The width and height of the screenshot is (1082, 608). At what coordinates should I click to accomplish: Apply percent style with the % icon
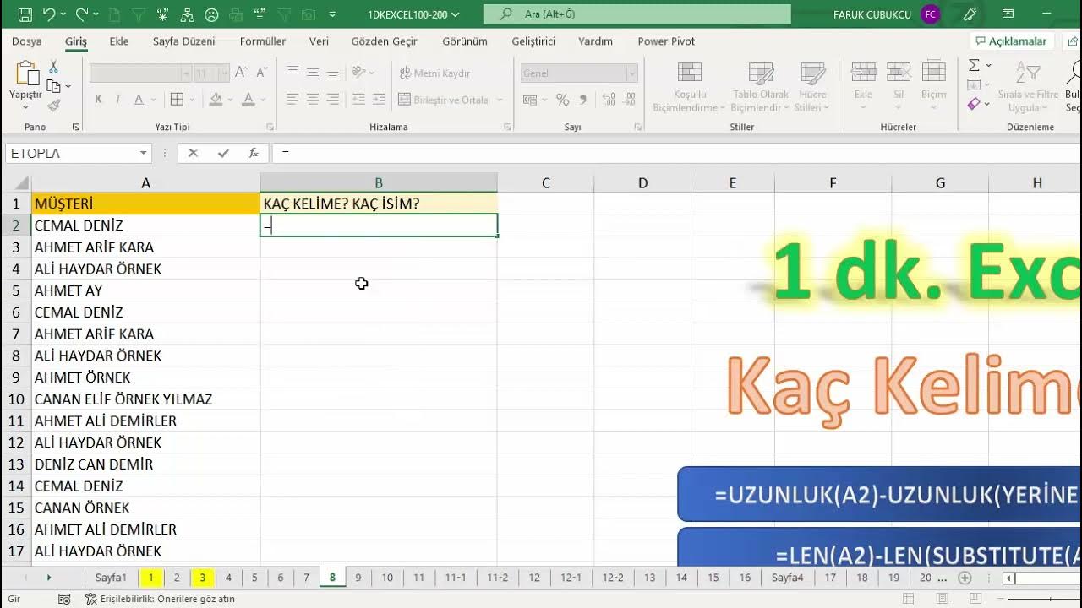(x=562, y=100)
